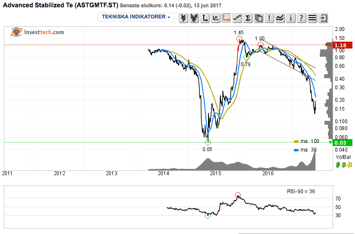Click the green 0.05 support level label
The image size is (355, 234).
pos(342,143)
